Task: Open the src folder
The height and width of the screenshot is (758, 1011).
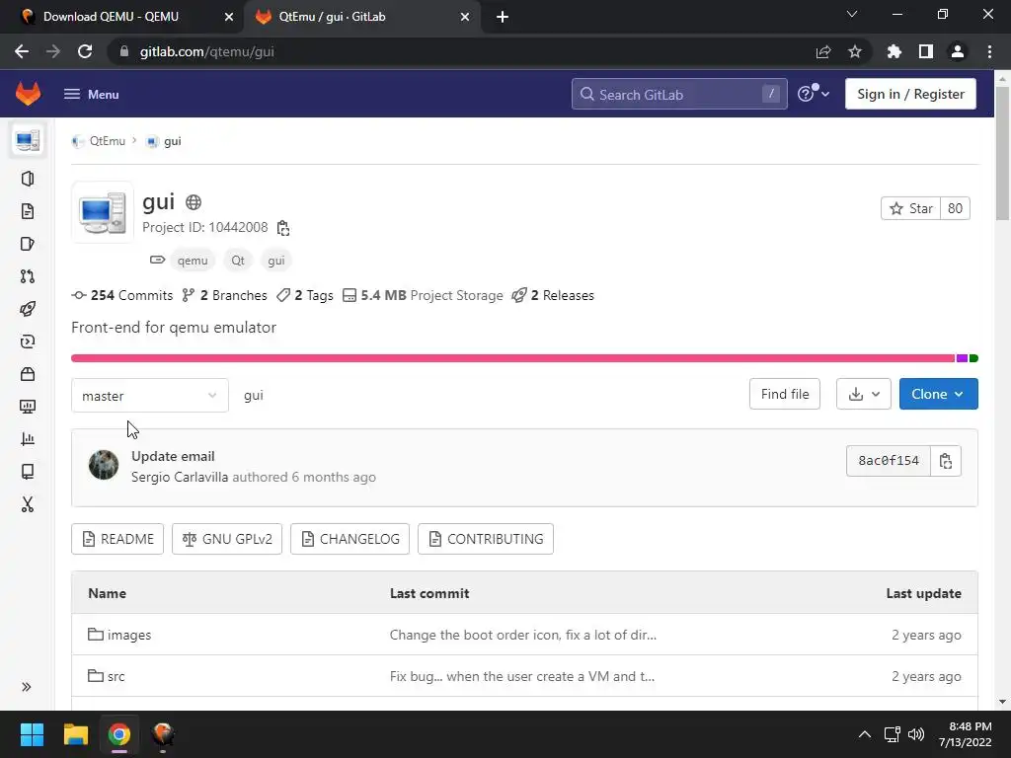Action: pyautogui.click(x=107, y=676)
